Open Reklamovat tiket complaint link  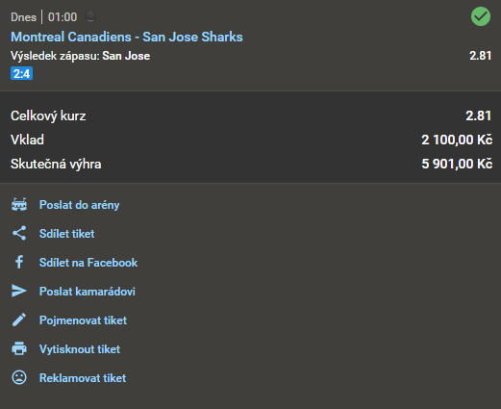[x=83, y=378]
